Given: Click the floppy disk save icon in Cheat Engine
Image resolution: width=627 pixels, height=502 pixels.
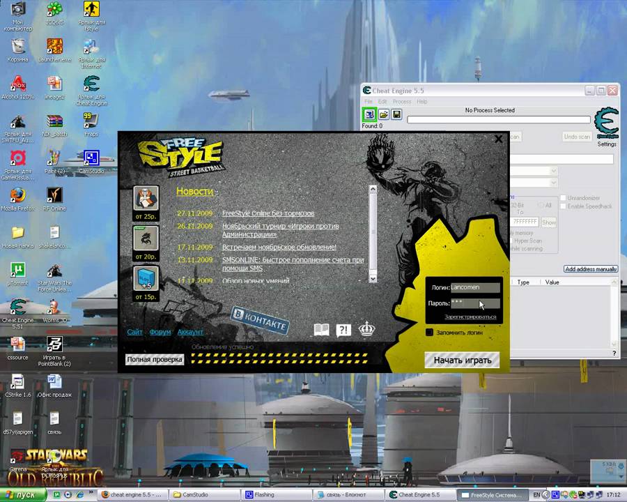Looking at the screenshot, I should tap(396, 115).
